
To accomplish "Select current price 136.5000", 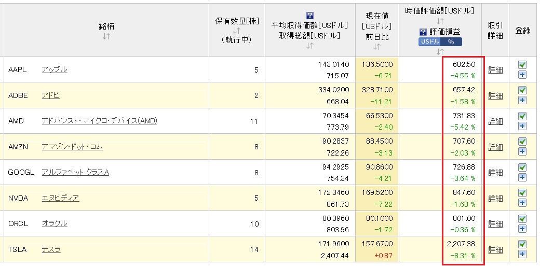I will pyautogui.click(x=377, y=64).
